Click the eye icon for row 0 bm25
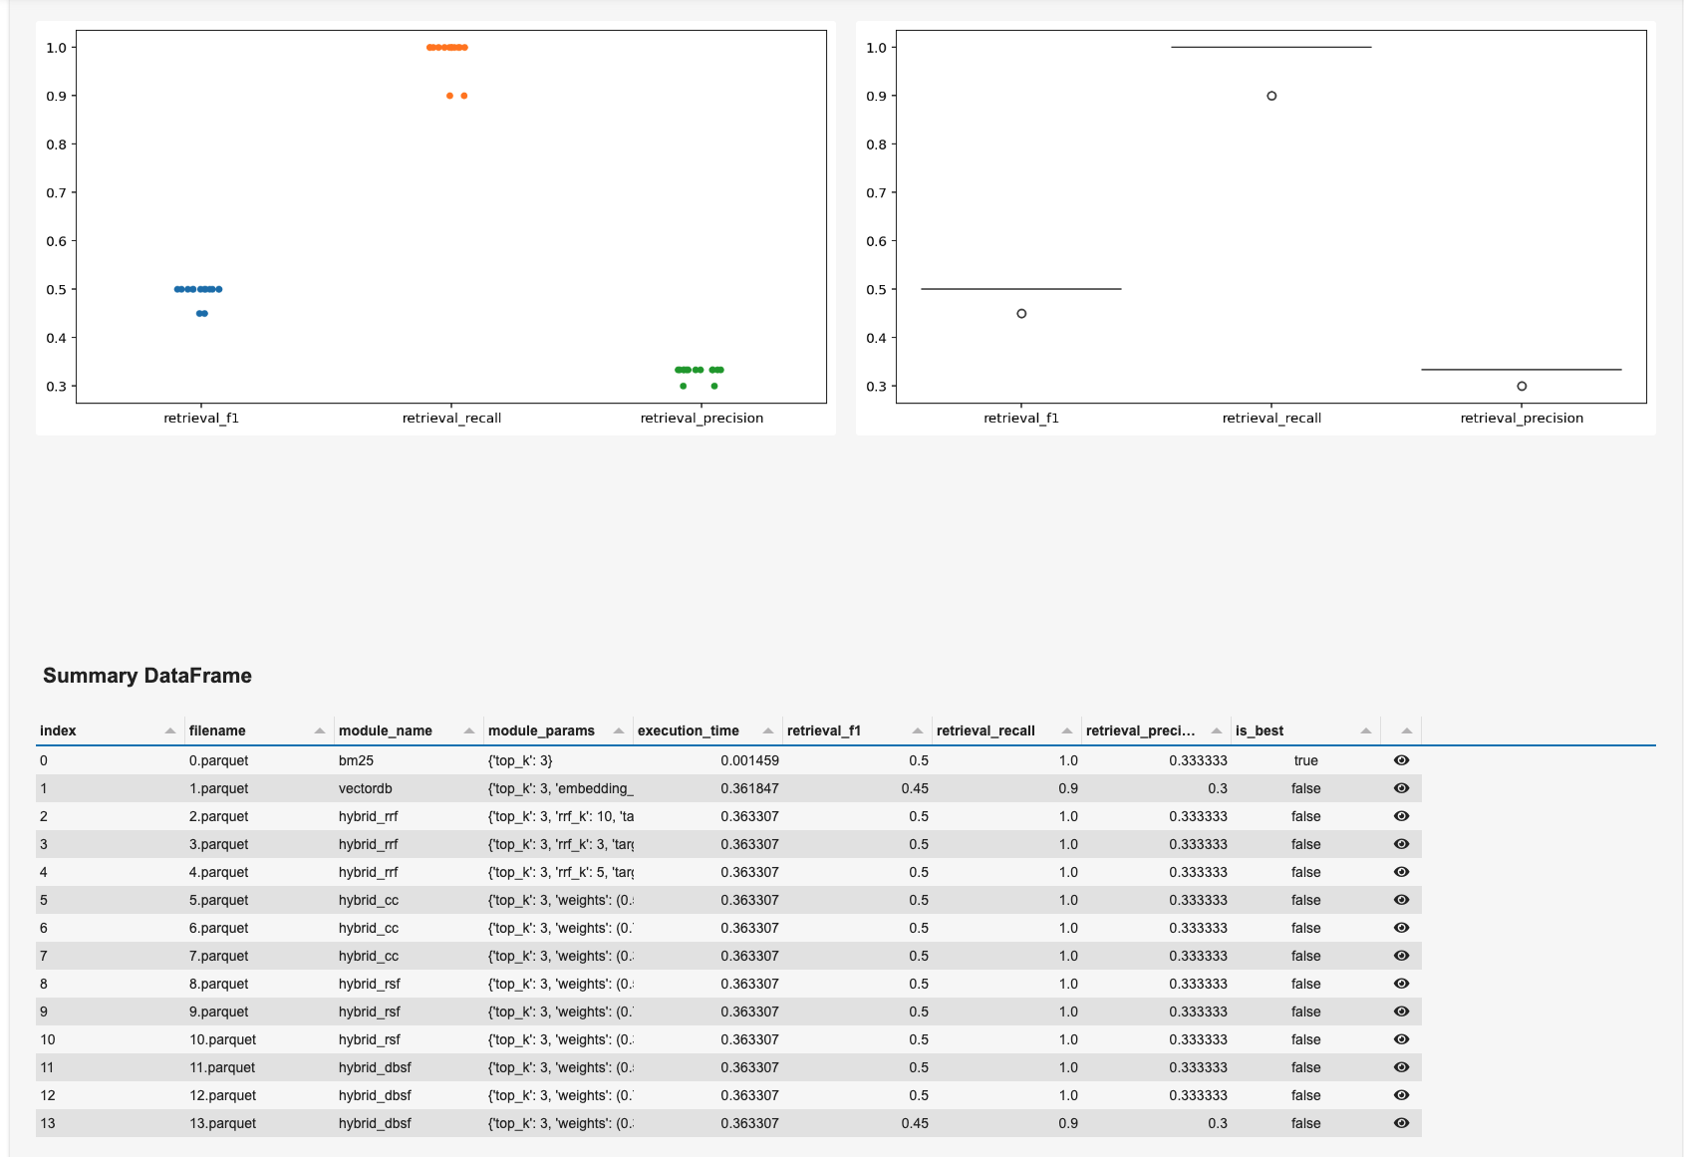Screen dimensions: 1684x1157 [1401, 760]
